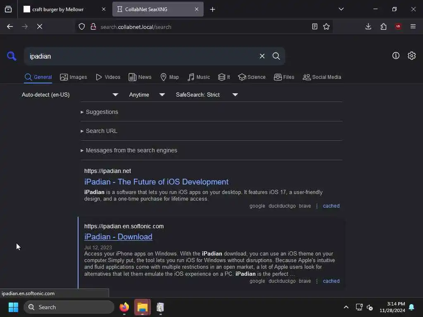This screenshot has height=317, width=423.
Task: Open the SafeSearch: Strict dropdown
Action: coord(207,95)
